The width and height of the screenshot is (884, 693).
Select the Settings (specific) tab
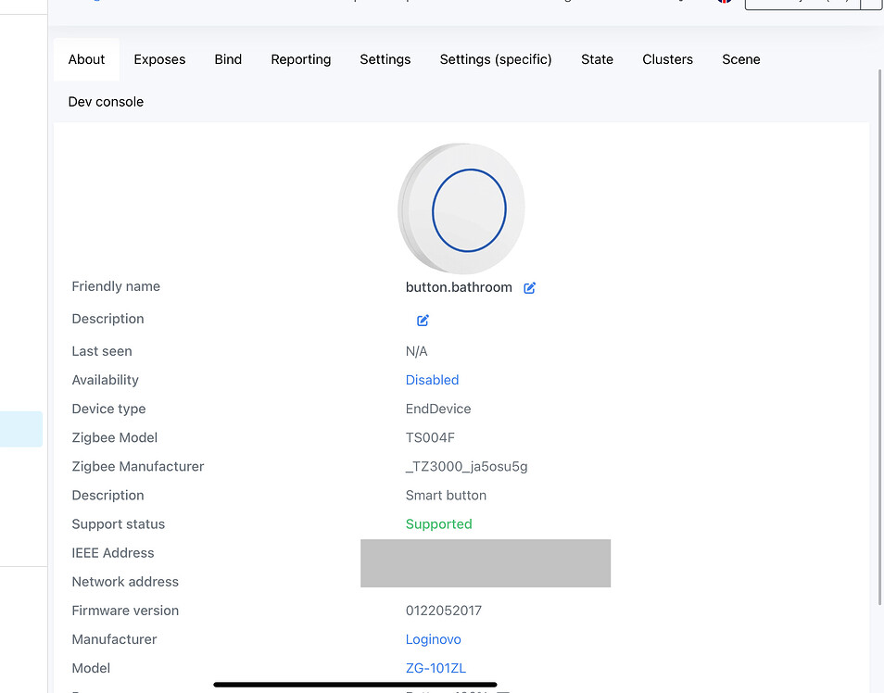coord(496,59)
